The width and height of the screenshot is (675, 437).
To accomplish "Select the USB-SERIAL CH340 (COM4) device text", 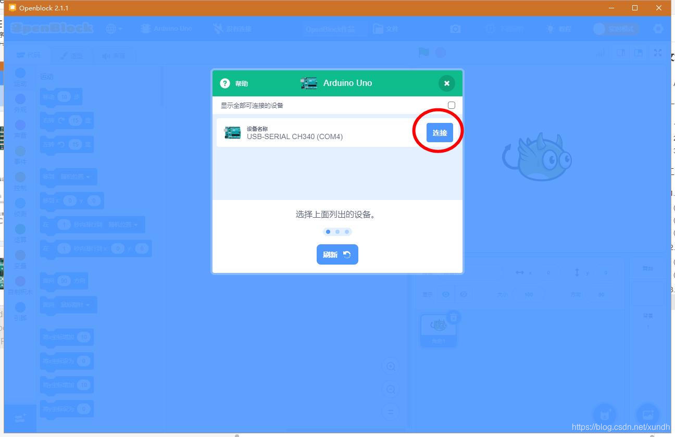I will 295,136.
